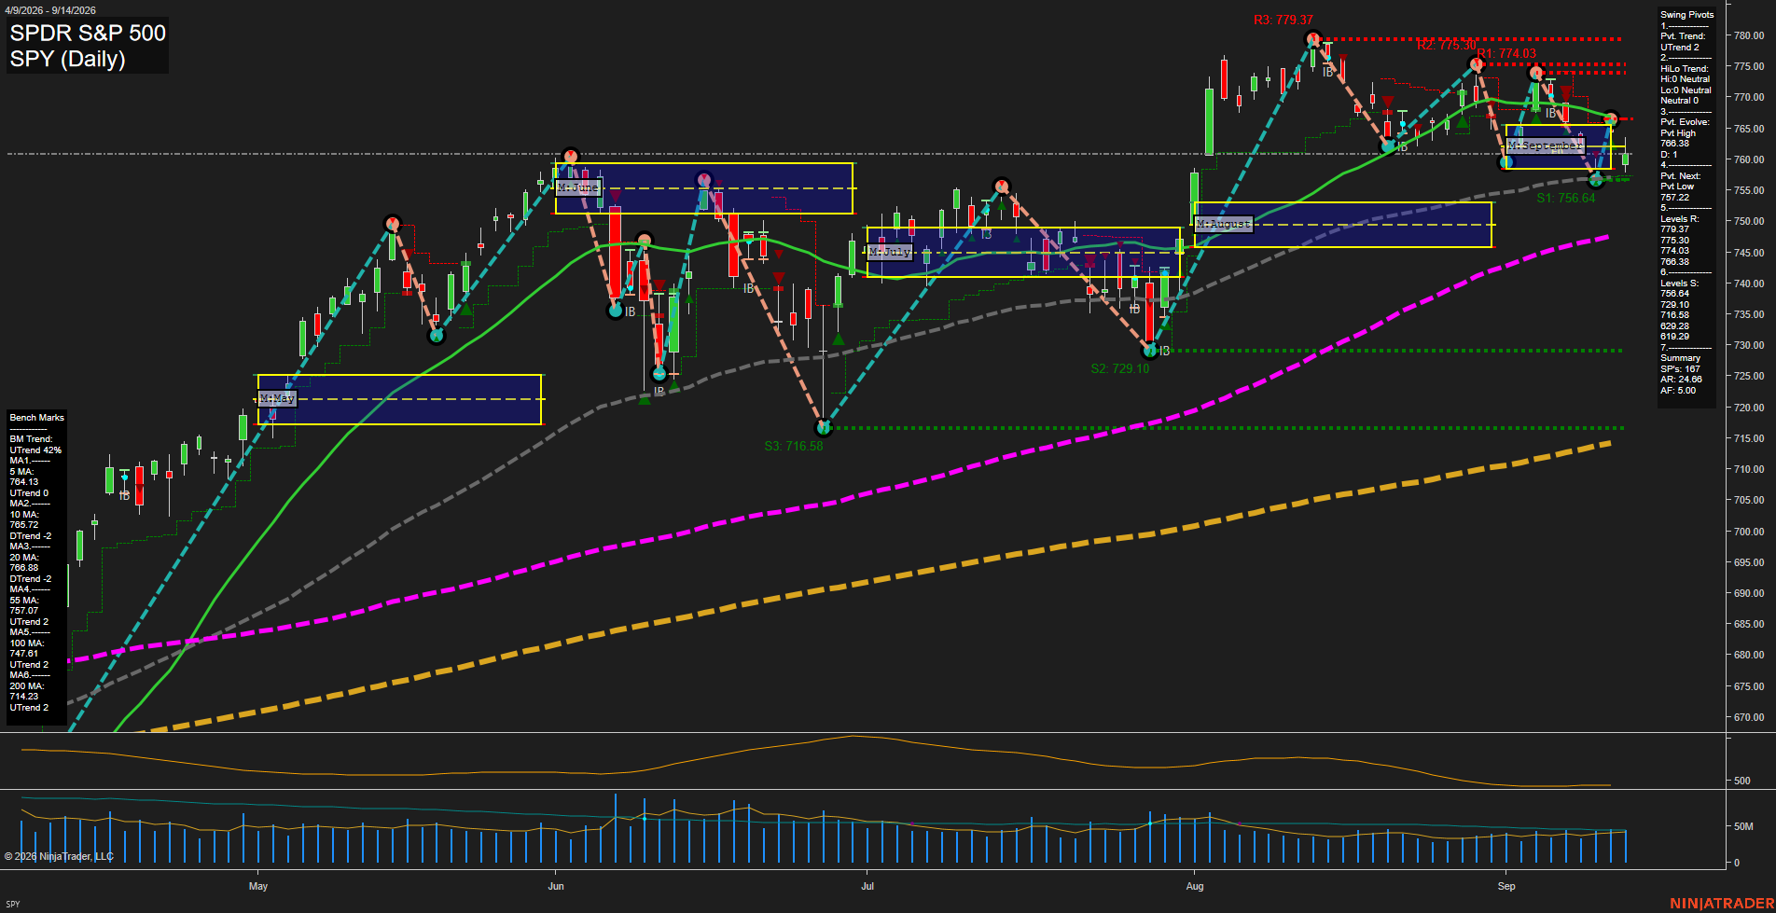
Task: Click the M:July monthly range label
Action: click(889, 252)
